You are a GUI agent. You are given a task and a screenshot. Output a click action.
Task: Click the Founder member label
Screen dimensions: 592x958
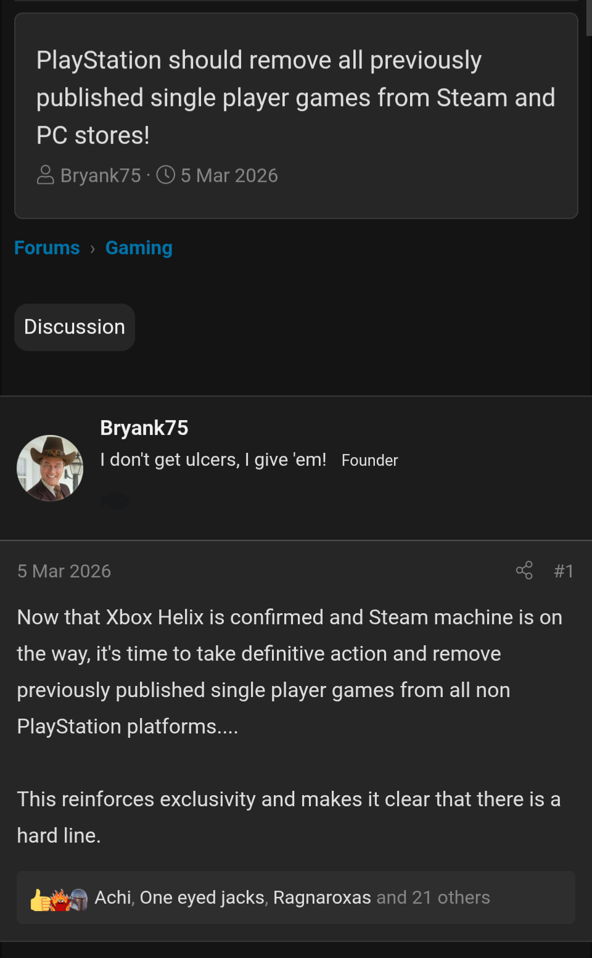tap(369, 460)
